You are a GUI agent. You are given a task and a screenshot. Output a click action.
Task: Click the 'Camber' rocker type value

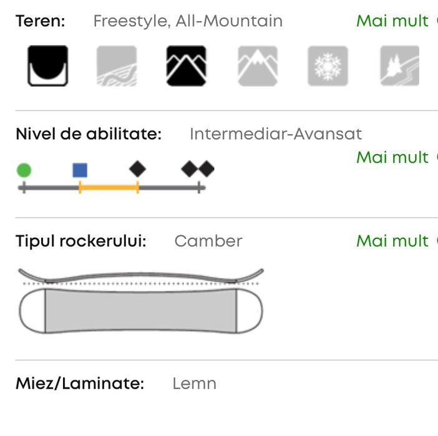[208, 241]
